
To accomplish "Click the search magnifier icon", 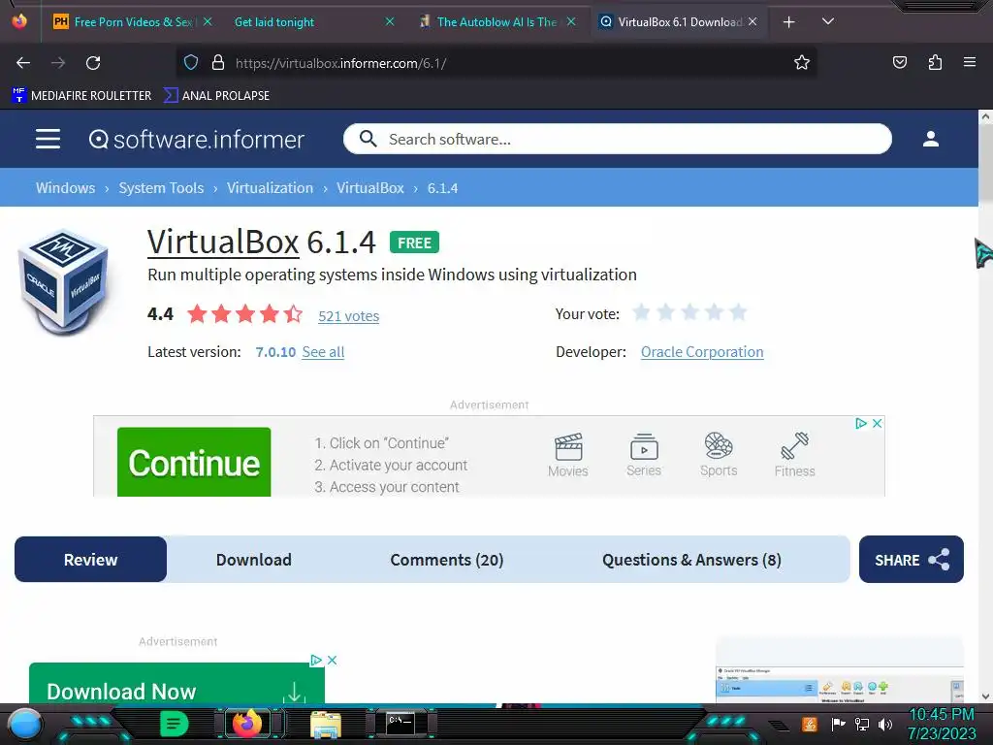I will (368, 139).
